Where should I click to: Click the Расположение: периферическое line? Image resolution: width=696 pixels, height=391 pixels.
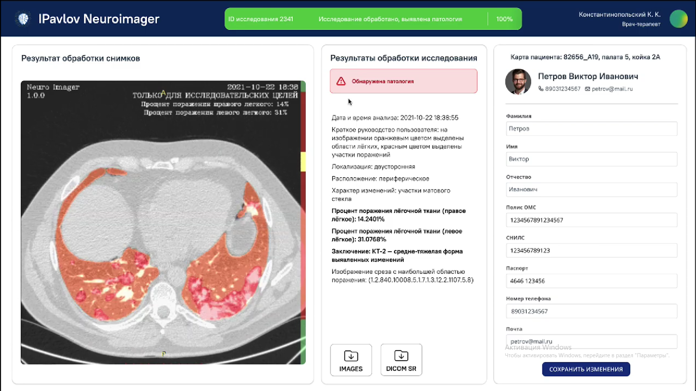[x=380, y=179]
